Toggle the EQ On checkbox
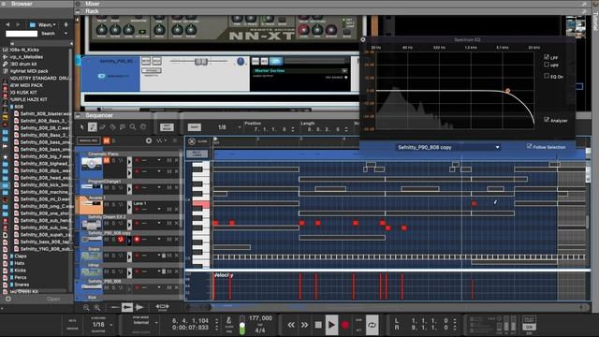This screenshot has width=599, height=337. (x=547, y=76)
